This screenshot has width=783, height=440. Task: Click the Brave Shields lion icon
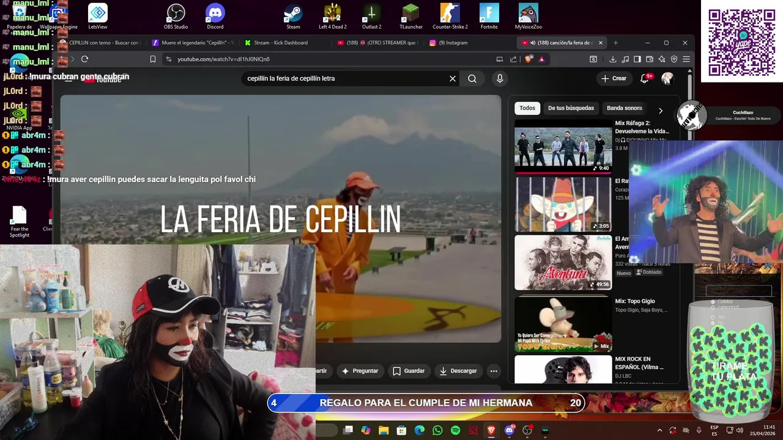coord(529,59)
